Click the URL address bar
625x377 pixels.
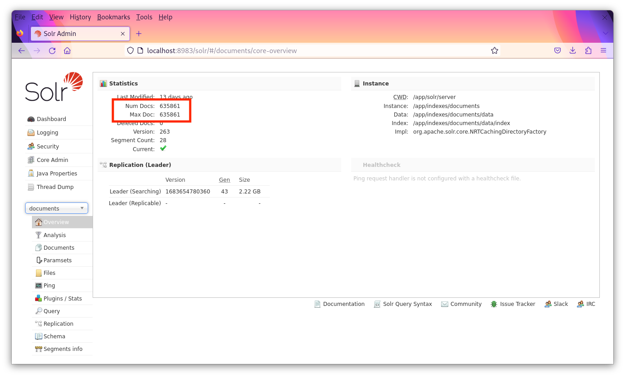point(312,51)
